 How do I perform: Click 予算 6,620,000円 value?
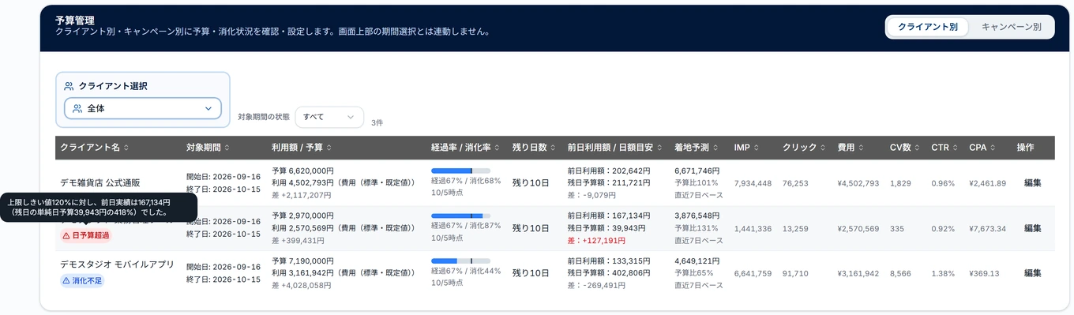click(302, 171)
